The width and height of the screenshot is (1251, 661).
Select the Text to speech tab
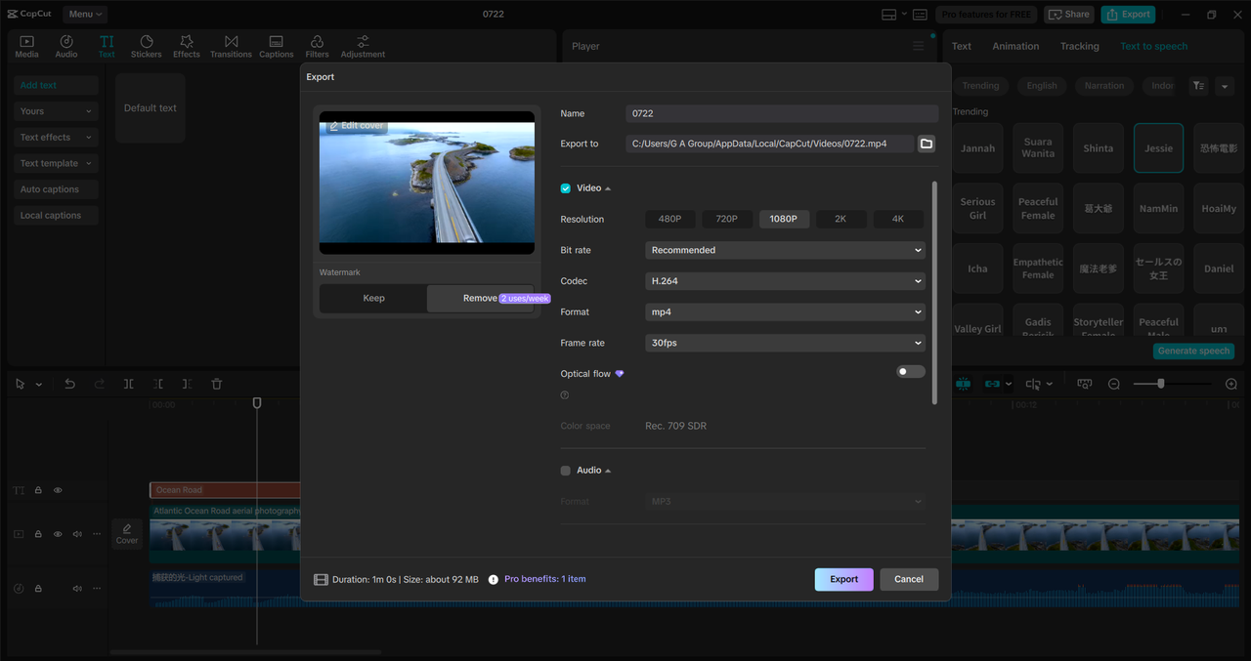tap(1153, 46)
